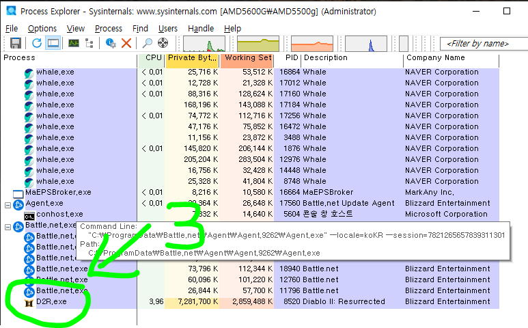Click the Filter by name field
The height and width of the screenshot is (328, 528).
coord(484,44)
